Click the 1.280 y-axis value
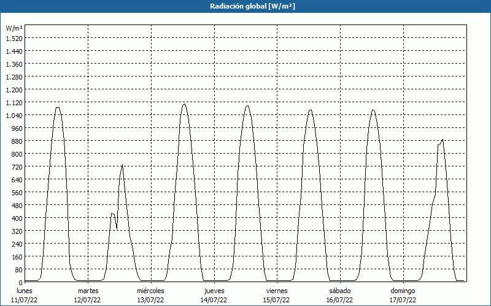This screenshot has height=306, width=491. click(x=14, y=77)
